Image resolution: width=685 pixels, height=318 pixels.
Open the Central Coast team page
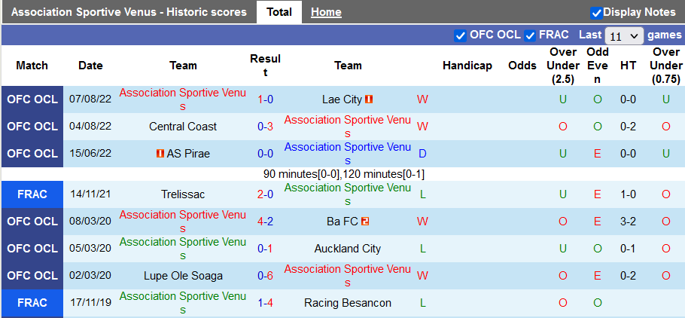click(x=183, y=127)
